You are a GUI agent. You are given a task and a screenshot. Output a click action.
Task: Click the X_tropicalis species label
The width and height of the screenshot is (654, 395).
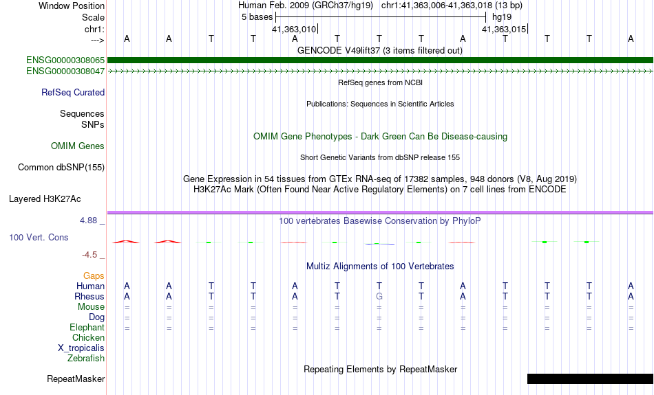81,348
